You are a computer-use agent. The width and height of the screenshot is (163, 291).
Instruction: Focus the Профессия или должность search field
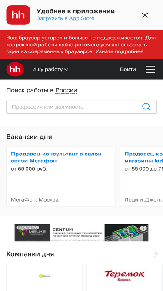82,107
